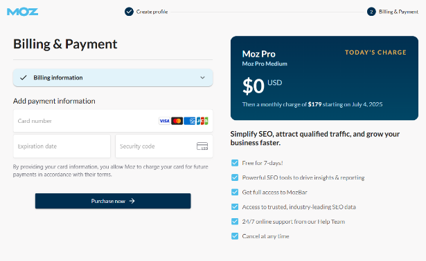Image resolution: width=426 pixels, height=261 pixels.
Task: Click the American Express card icon
Action: coord(189,121)
